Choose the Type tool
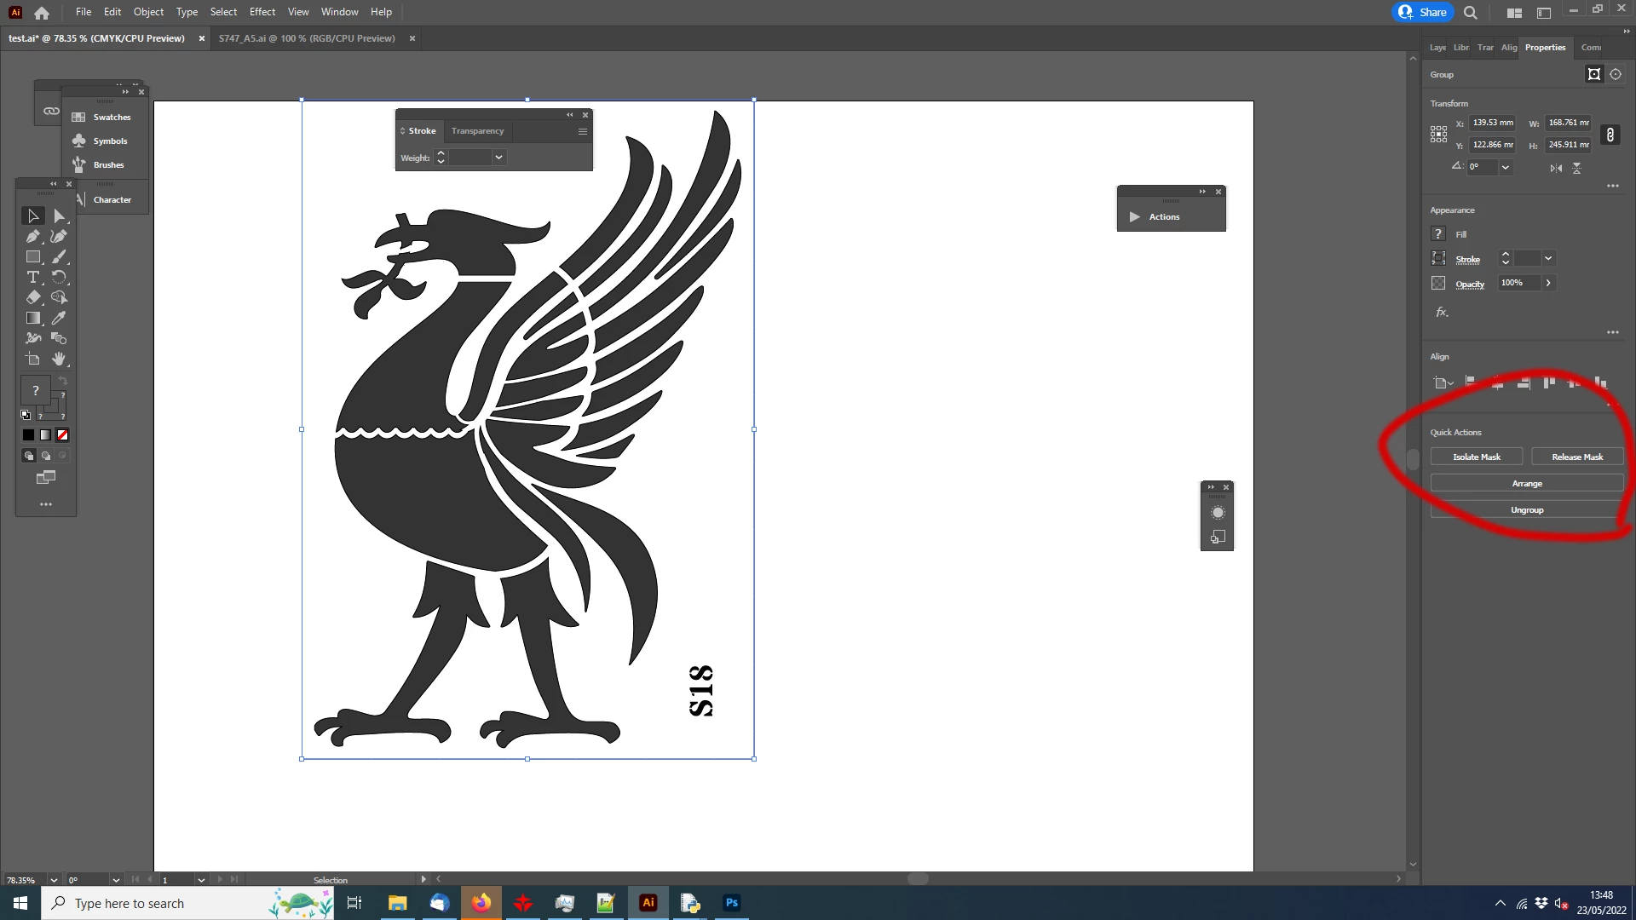 point(33,278)
